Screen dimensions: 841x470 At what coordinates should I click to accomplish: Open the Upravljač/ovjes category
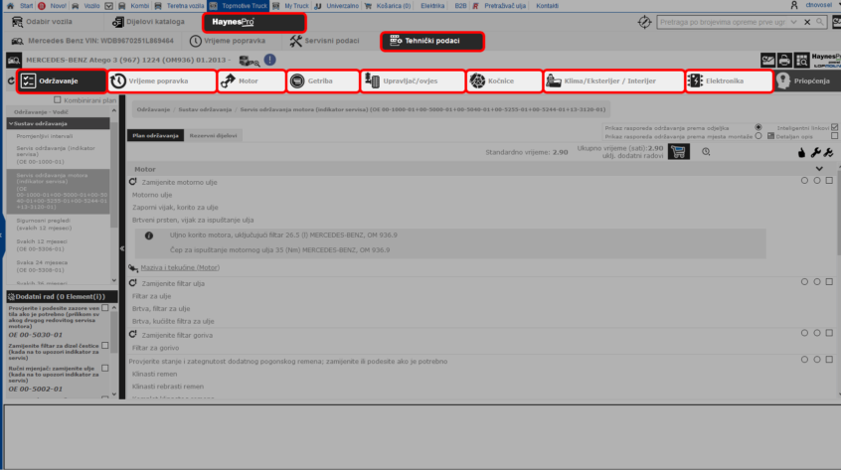pos(412,80)
